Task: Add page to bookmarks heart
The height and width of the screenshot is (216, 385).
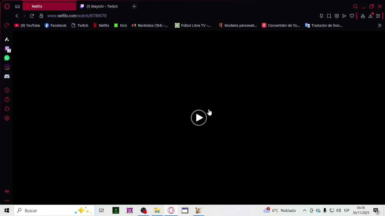Action: tap(352, 16)
